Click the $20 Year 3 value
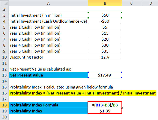The image size is (158, 120). point(105,39)
